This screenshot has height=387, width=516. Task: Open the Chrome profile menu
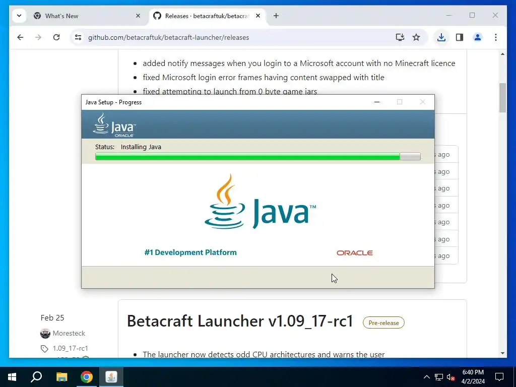click(478, 37)
